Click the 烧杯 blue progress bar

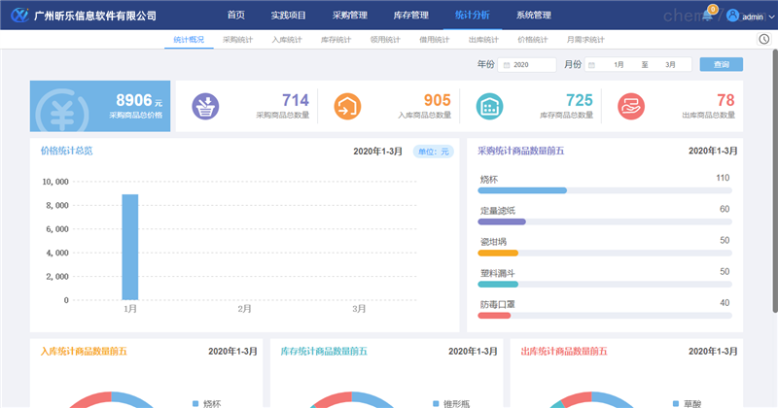[x=522, y=190]
